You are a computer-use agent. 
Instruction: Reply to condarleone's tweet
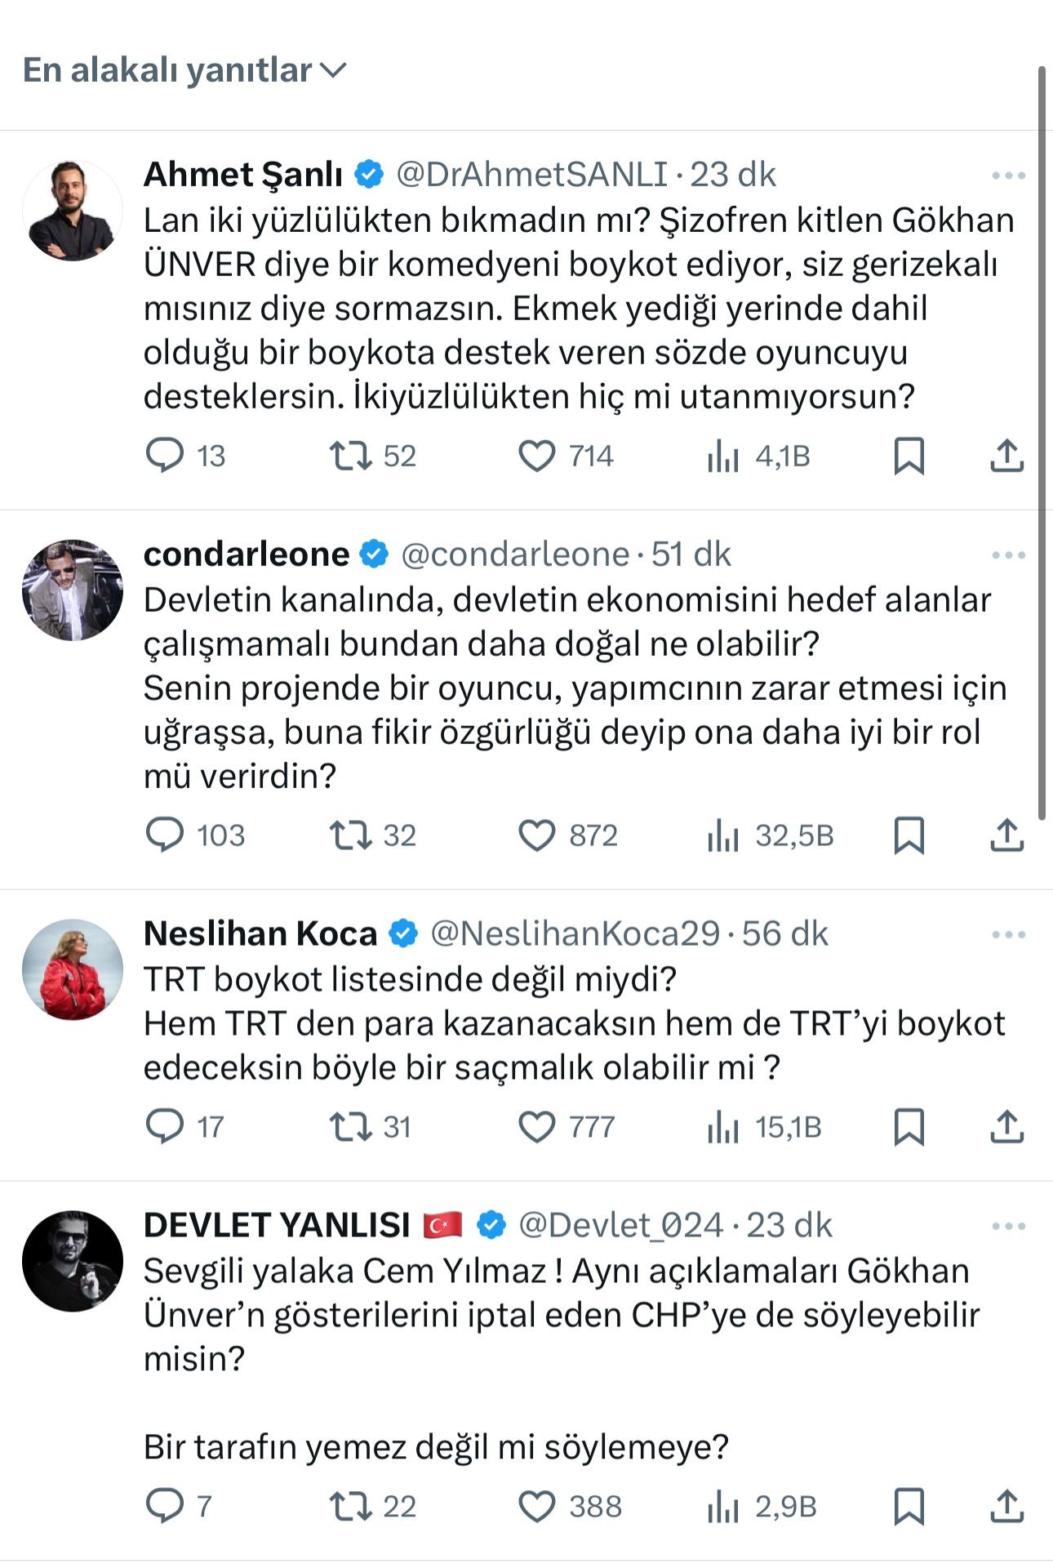[x=164, y=835]
